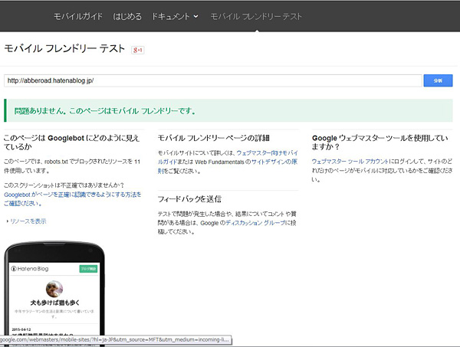Open the Googlebot page recognition help link
Viewport: 460px width, 347px height.
(x=73, y=199)
